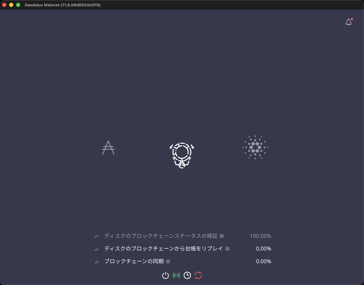The height and width of the screenshot is (285, 364).
Task: Click the central Daedalus labyrinth logo
Action: pyautogui.click(x=182, y=155)
